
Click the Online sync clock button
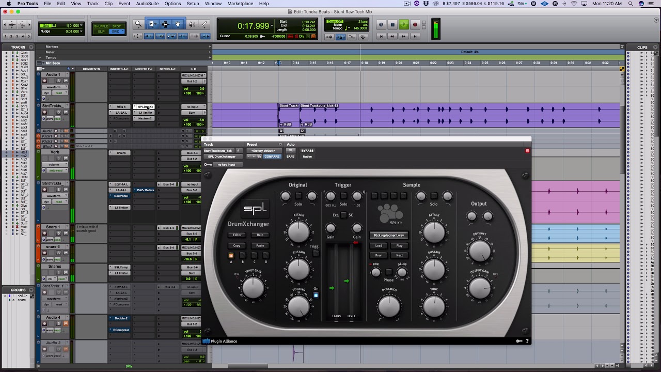pos(381,25)
